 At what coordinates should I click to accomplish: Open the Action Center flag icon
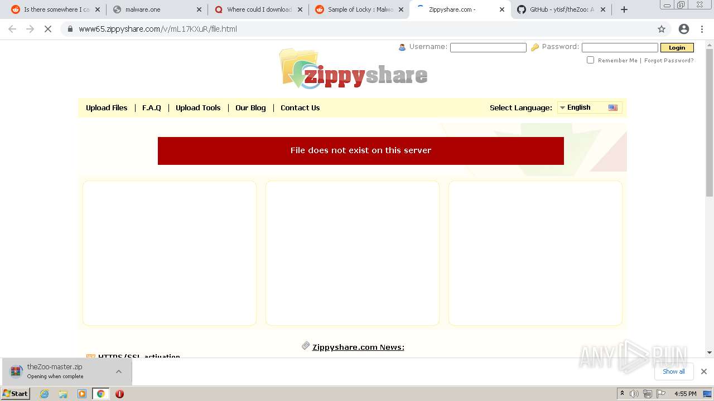(x=661, y=394)
